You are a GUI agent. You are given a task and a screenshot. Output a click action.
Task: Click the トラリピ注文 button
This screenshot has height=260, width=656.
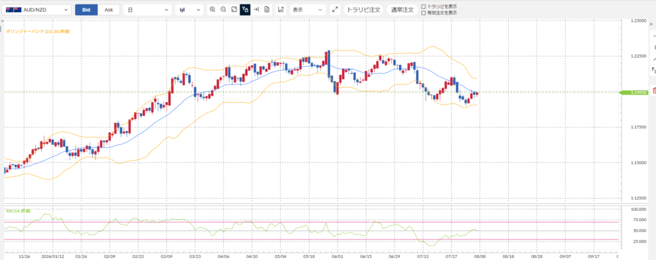(364, 10)
